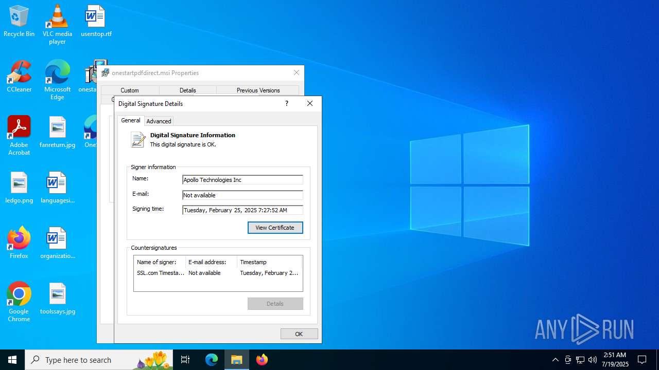Select CCleaner desktop shortcut
The image size is (659, 370).
[x=19, y=77]
